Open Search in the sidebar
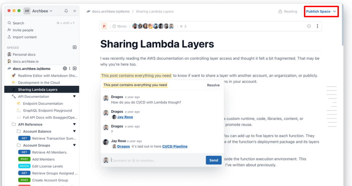This screenshot has width=352, height=186. tap(18, 23)
